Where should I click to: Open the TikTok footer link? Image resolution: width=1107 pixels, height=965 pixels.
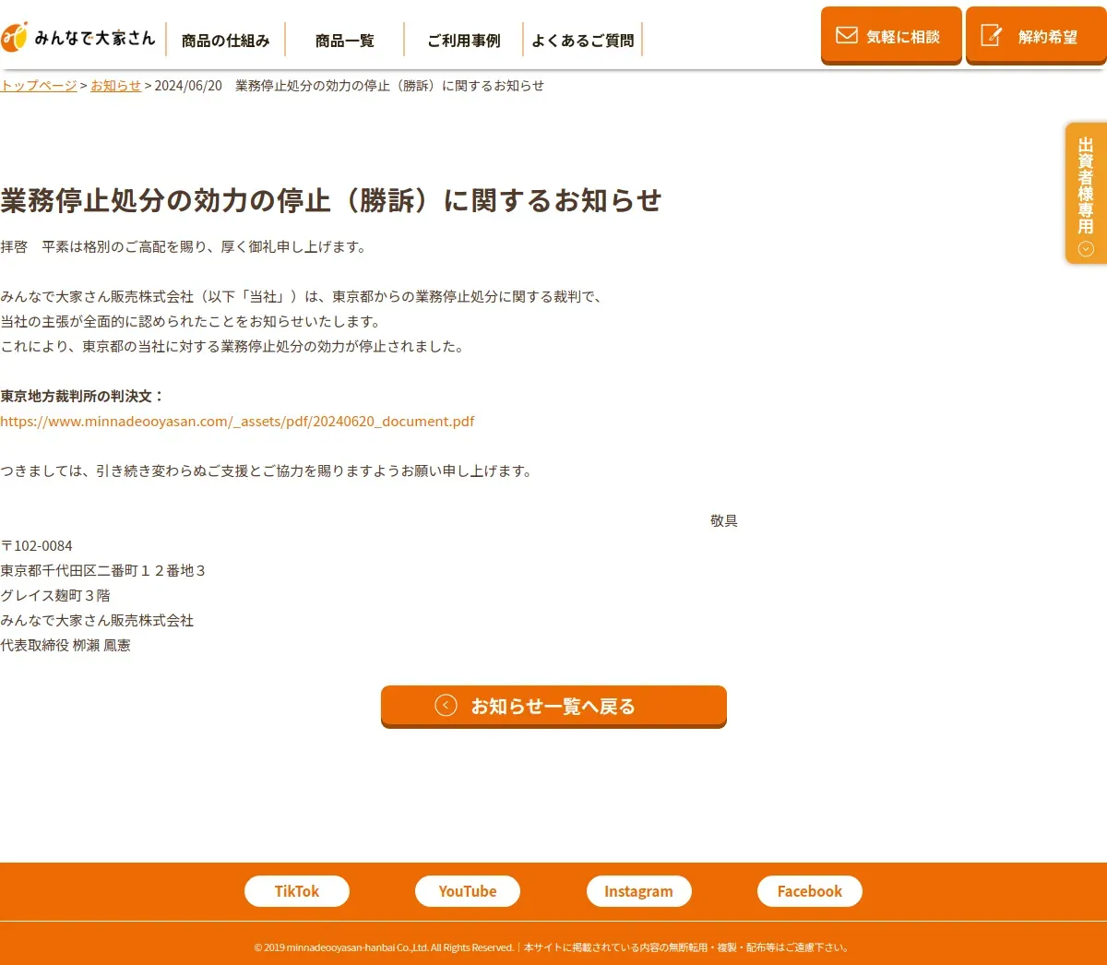point(297,891)
